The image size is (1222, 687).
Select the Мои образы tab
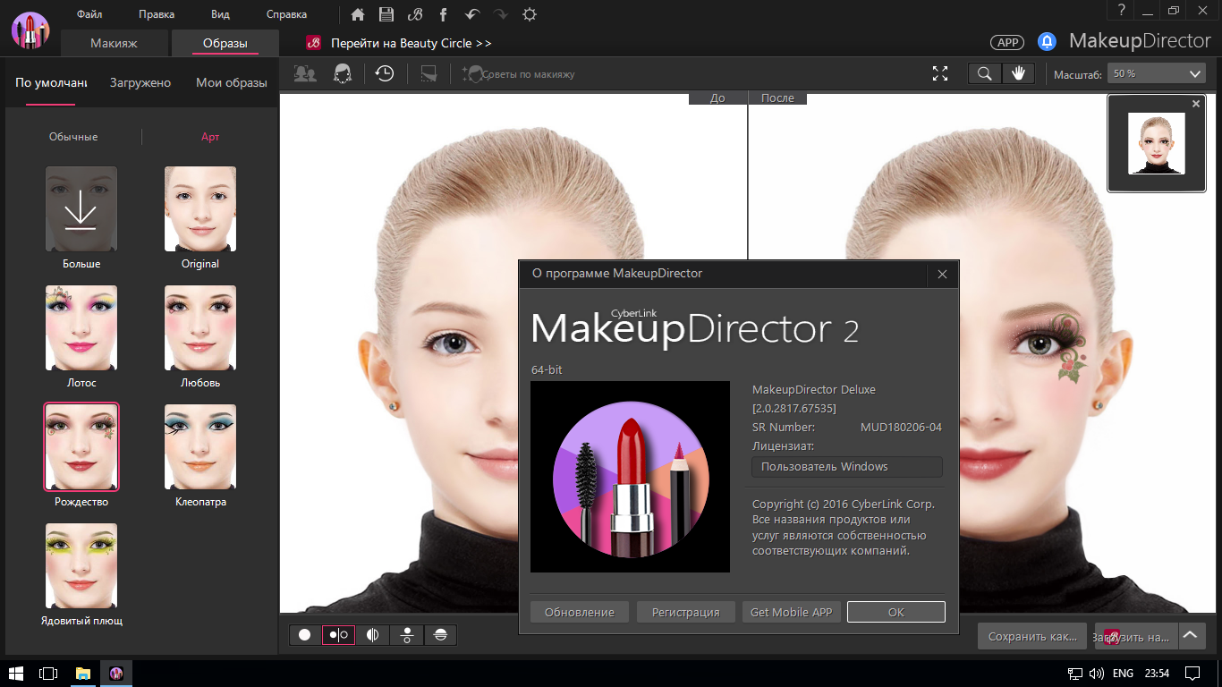click(x=232, y=82)
